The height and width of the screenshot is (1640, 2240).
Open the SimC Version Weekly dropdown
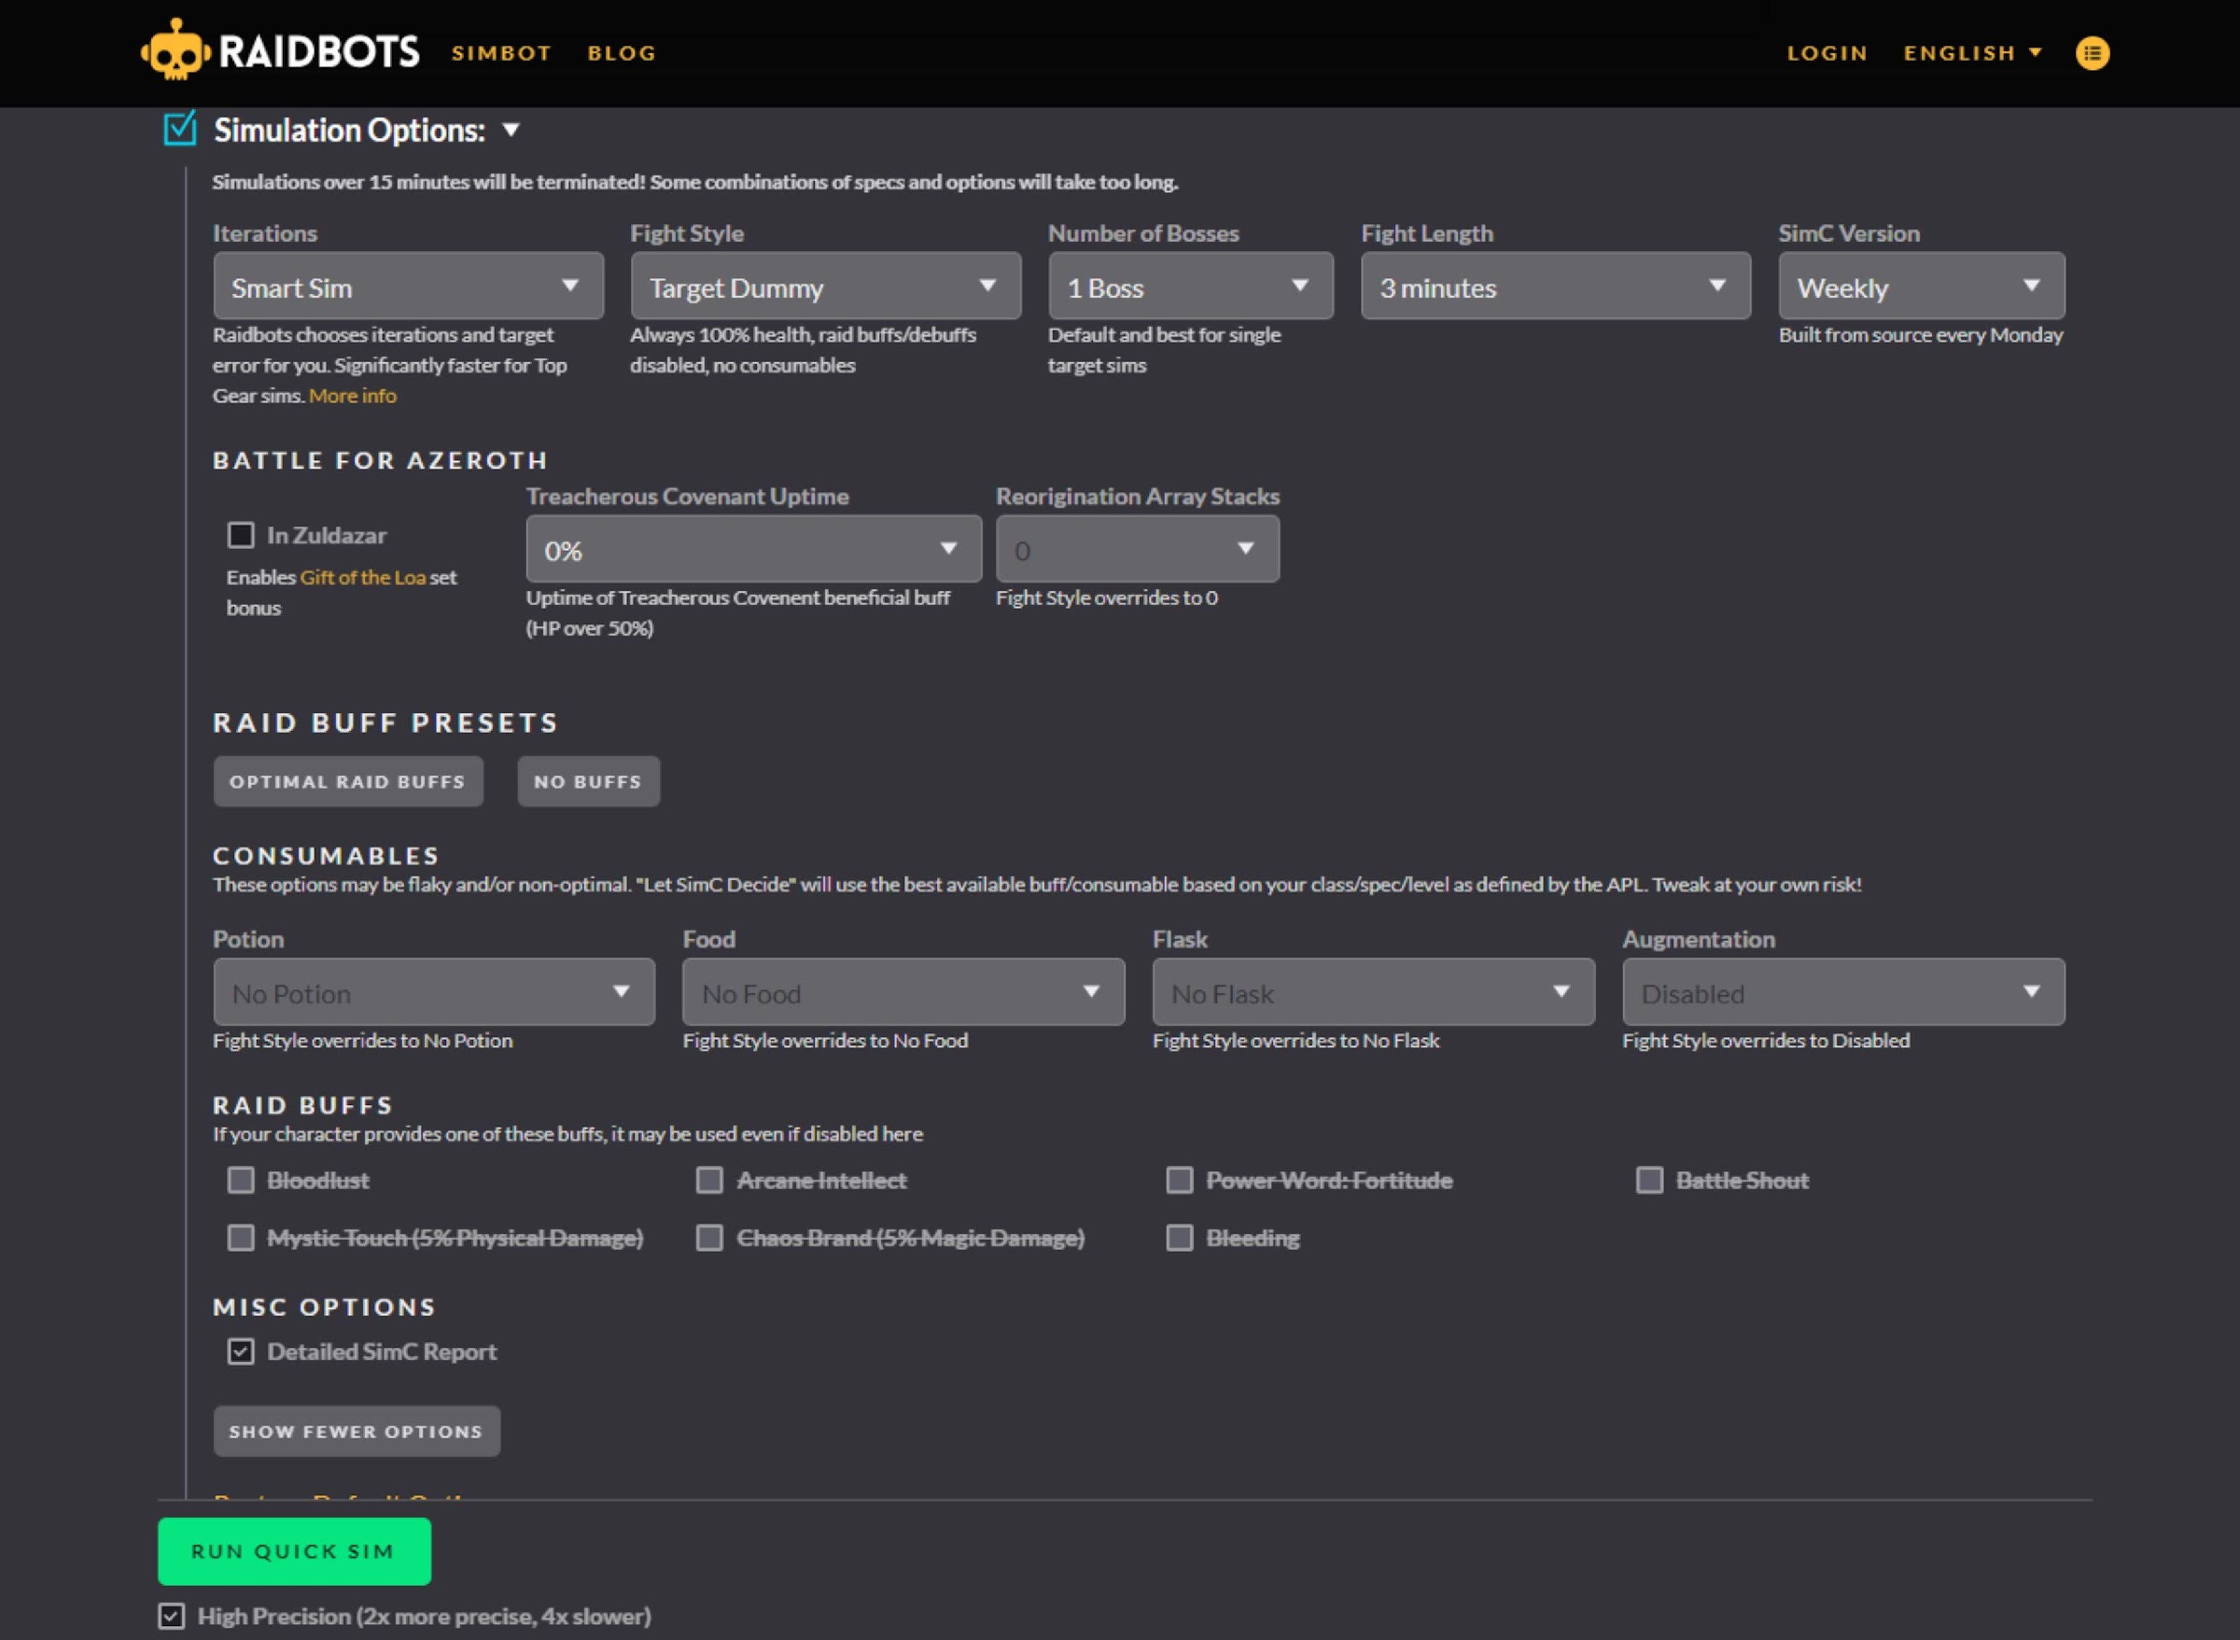(1921, 286)
